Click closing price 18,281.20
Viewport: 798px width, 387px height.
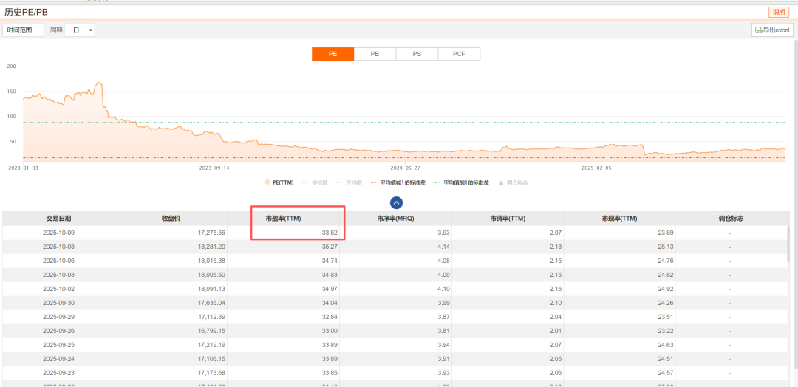[x=212, y=247]
